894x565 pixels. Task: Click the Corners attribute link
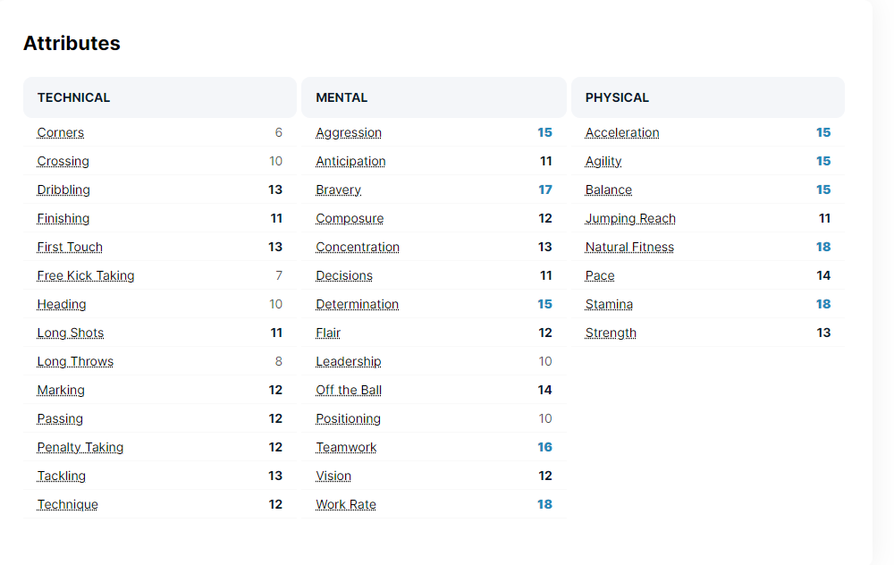pos(61,133)
